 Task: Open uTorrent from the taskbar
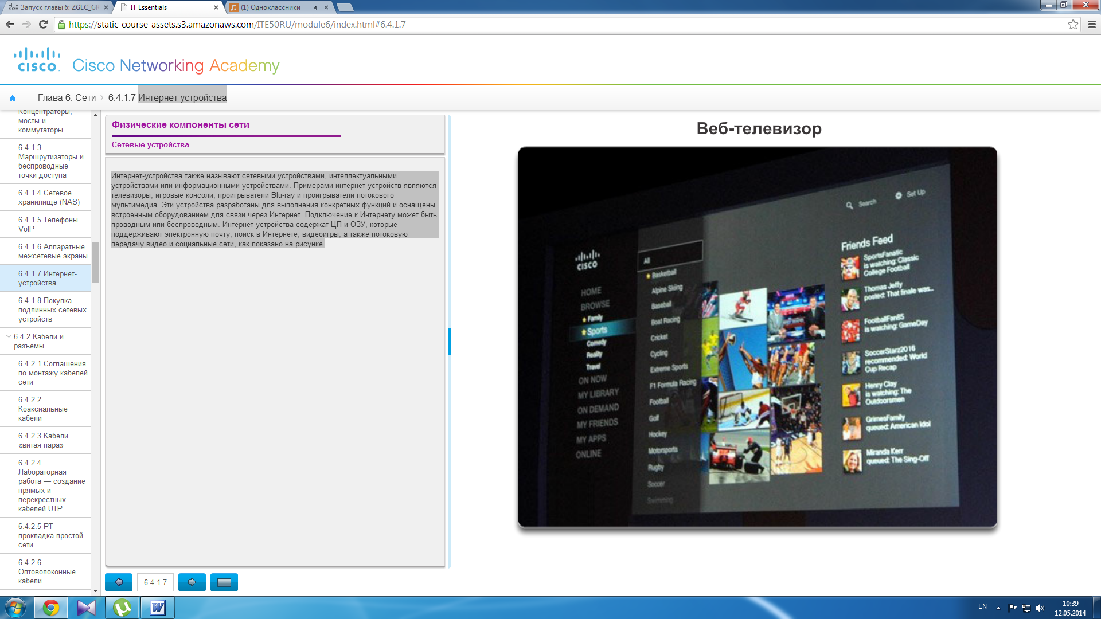122,608
